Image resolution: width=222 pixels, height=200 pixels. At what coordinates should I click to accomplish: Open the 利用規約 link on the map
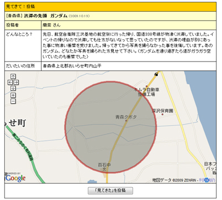(x=207, y=180)
